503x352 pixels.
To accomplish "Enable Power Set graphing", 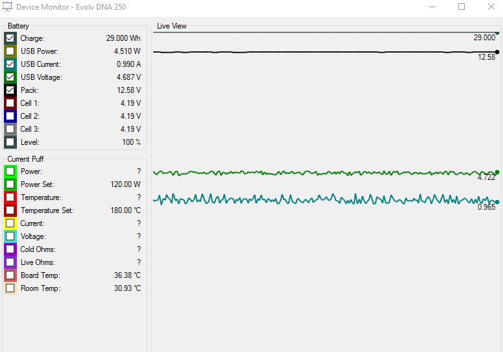I will (10, 184).
